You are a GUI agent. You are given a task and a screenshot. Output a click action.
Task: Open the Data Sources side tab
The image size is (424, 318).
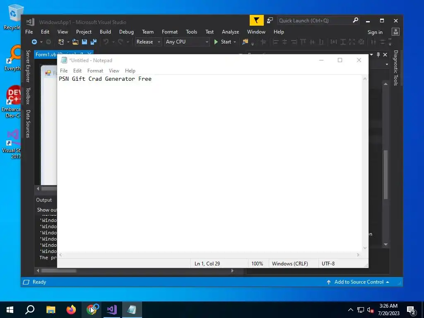[x=28, y=123]
